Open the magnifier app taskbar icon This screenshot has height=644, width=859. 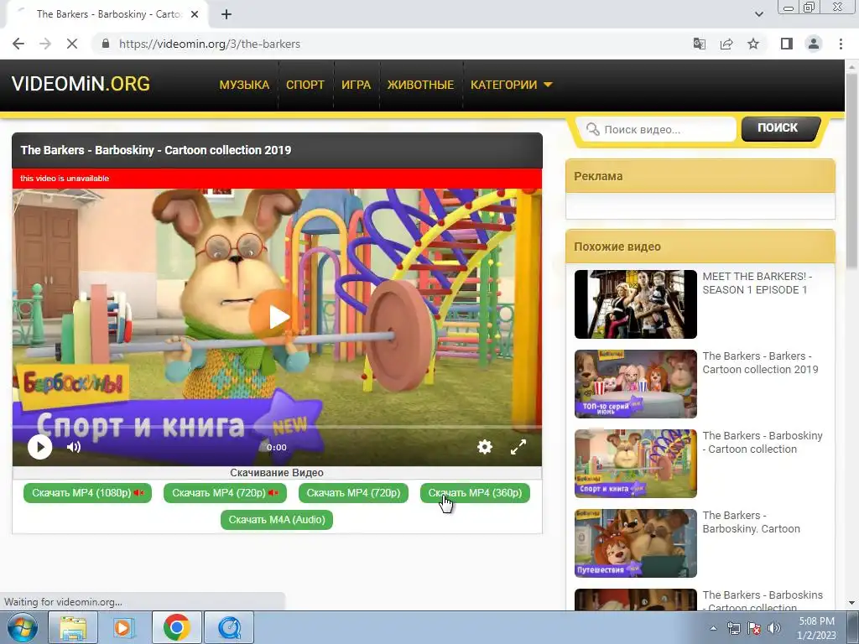(x=229, y=627)
